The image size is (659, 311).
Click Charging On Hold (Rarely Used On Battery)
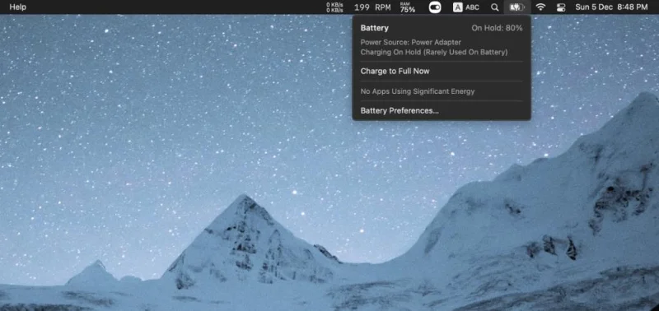(x=434, y=53)
